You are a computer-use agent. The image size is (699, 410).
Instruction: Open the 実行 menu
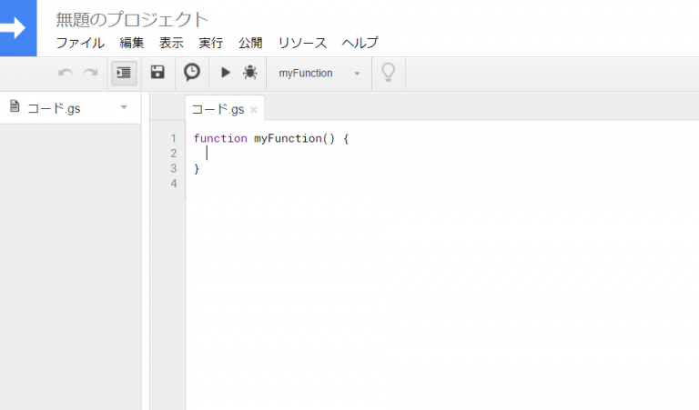[x=211, y=43]
